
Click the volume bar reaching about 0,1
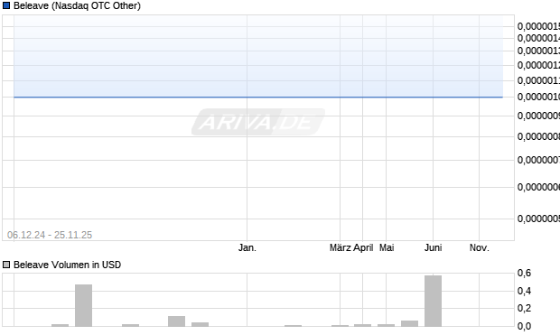coord(176,321)
